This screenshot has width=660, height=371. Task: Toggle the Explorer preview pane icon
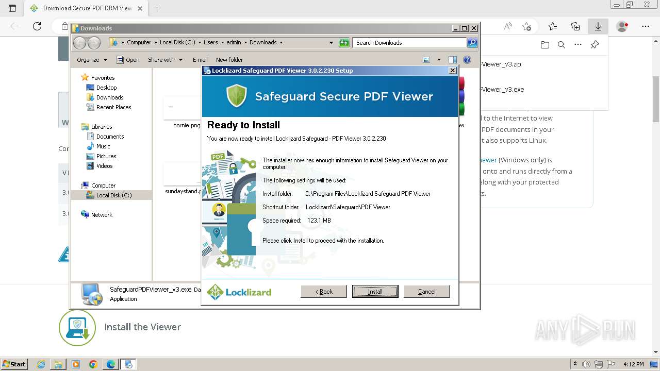pyautogui.click(x=453, y=60)
